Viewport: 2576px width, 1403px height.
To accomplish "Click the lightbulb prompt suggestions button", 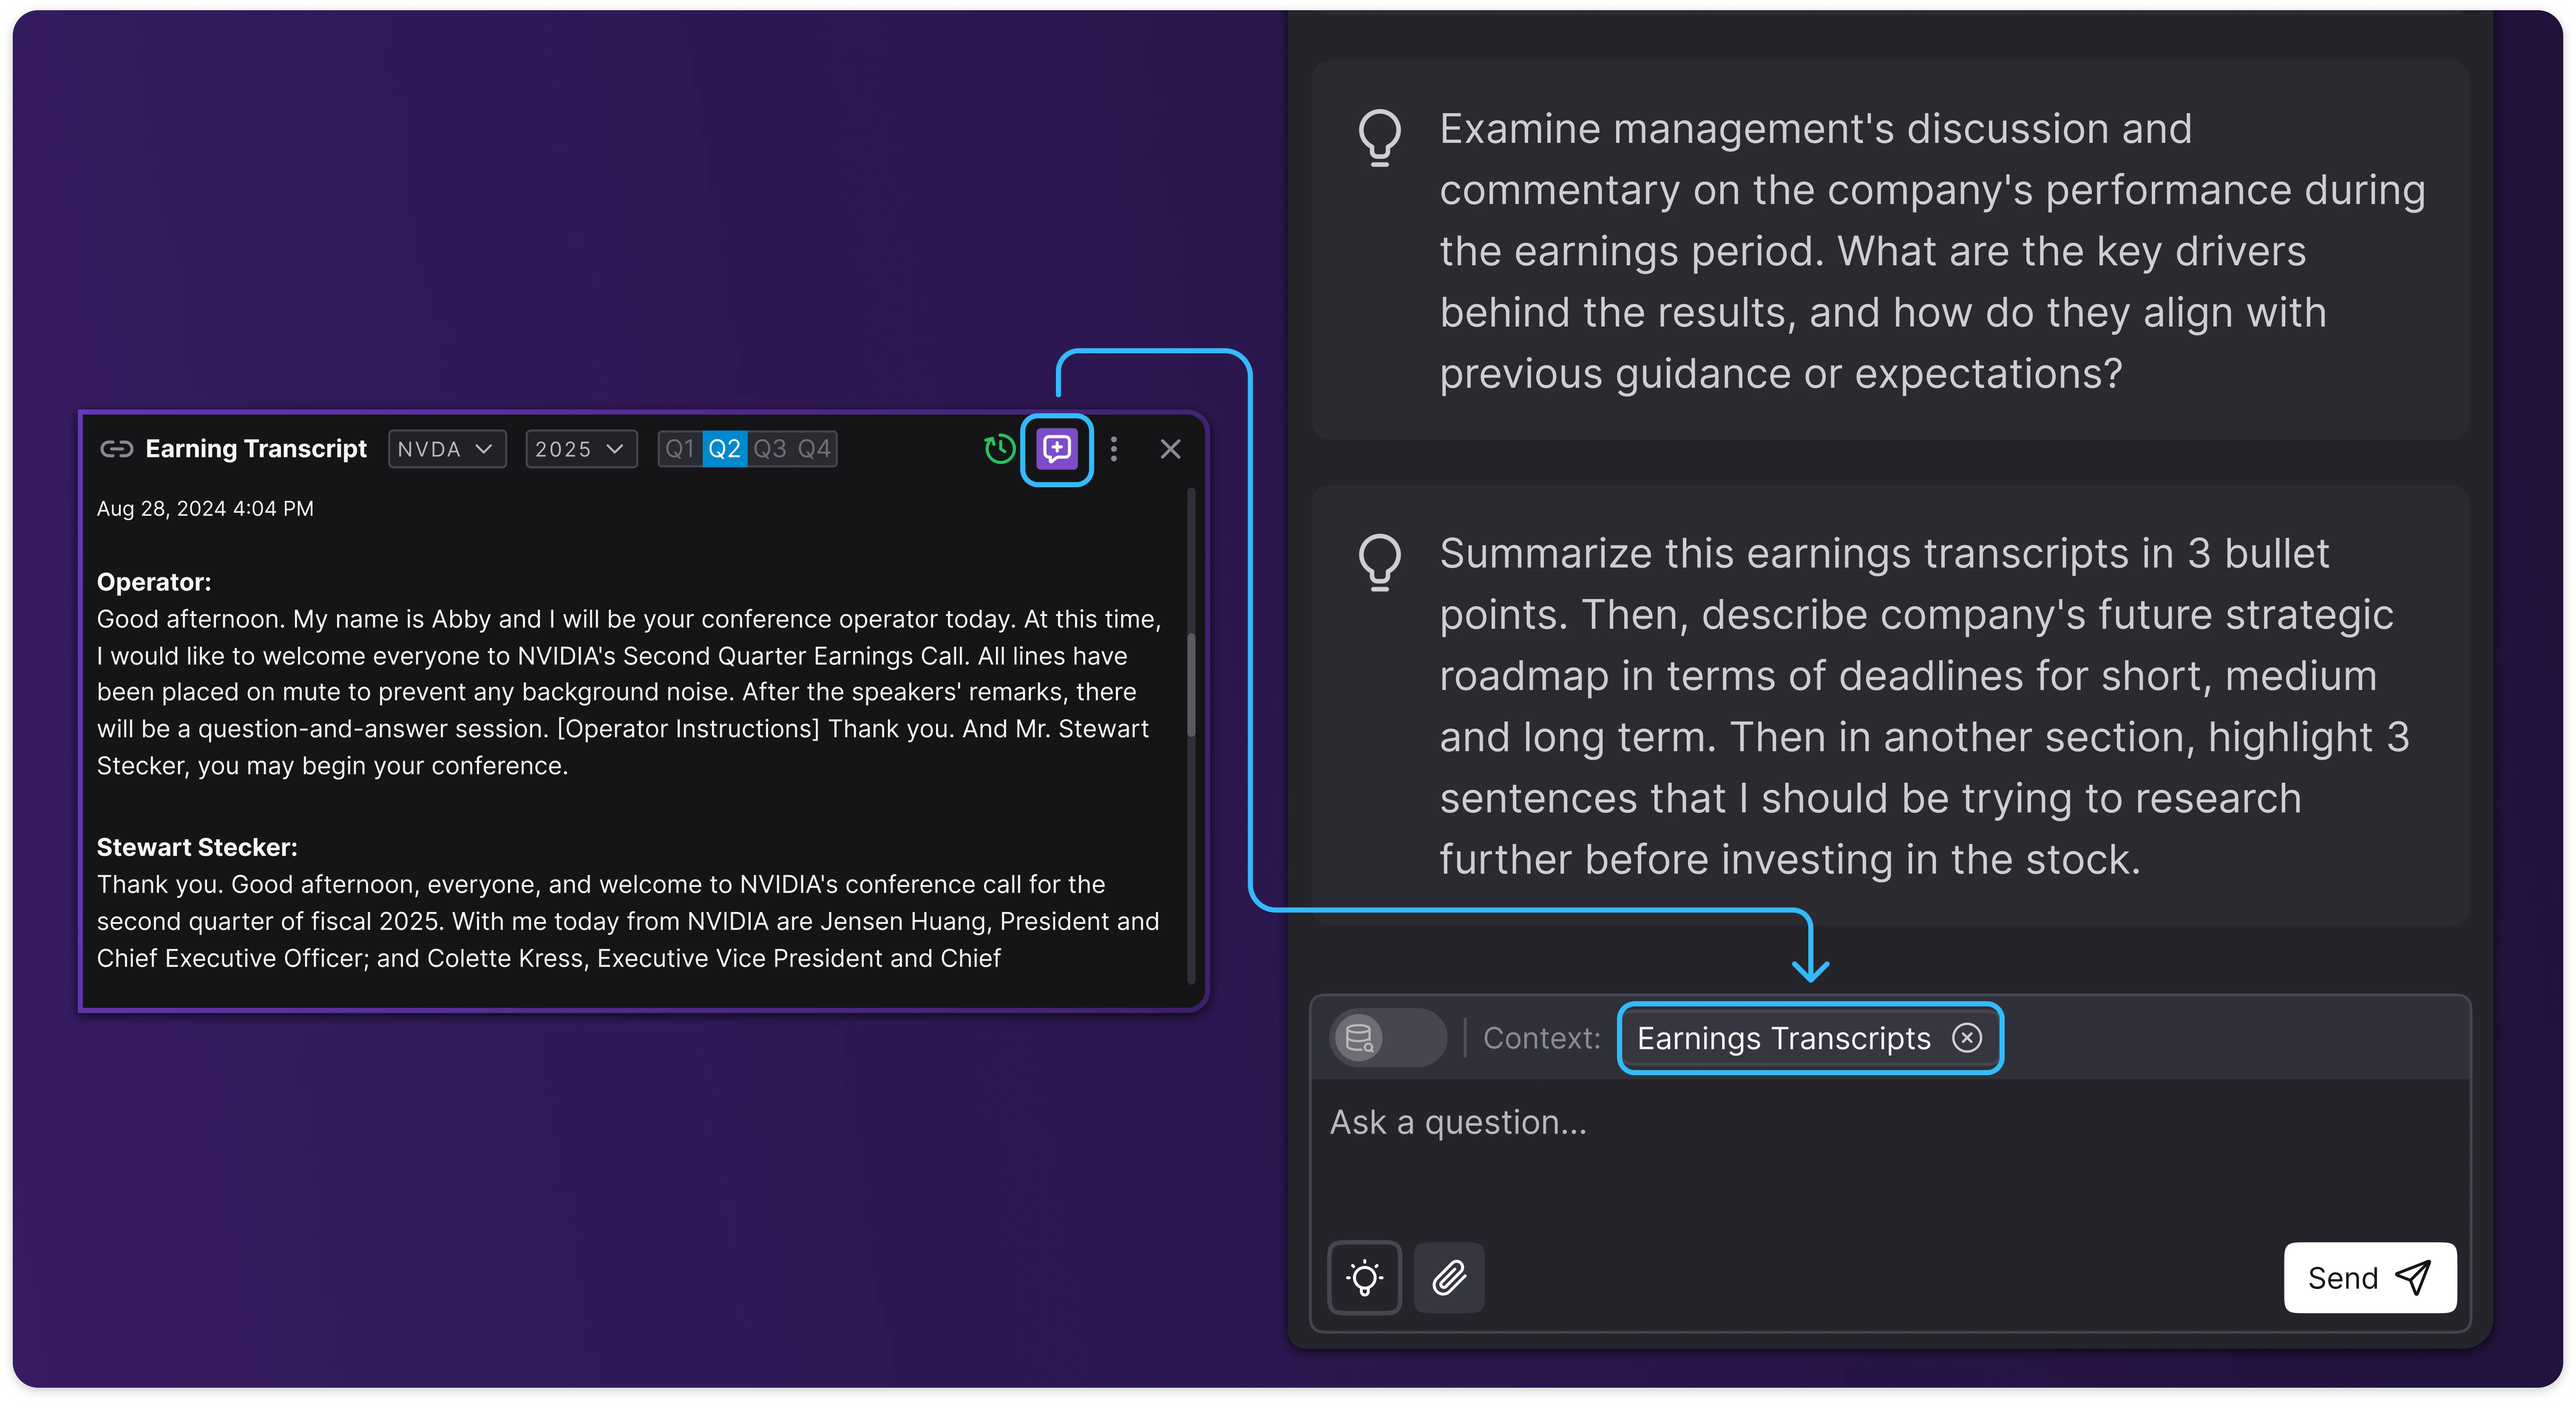I will [x=1364, y=1277].
